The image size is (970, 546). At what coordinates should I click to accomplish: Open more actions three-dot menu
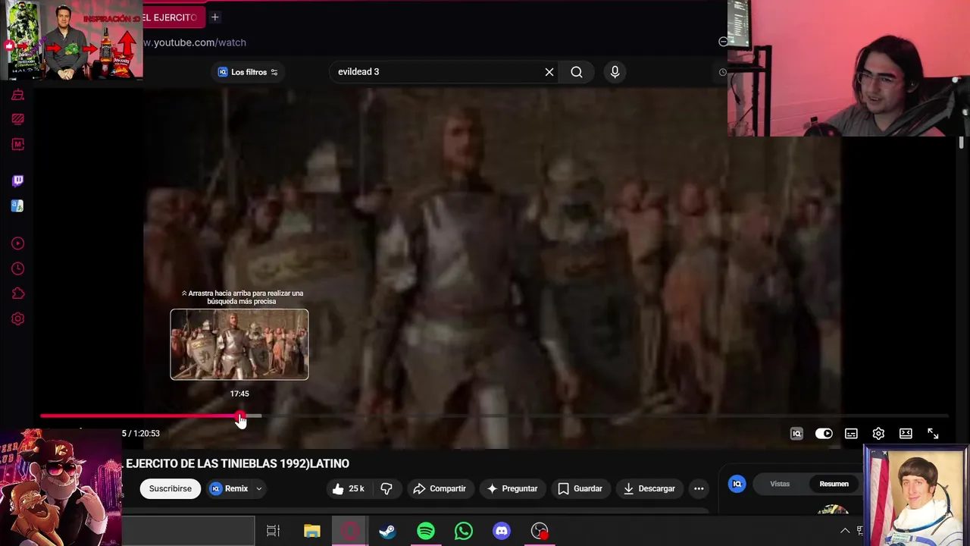point(699,489)
